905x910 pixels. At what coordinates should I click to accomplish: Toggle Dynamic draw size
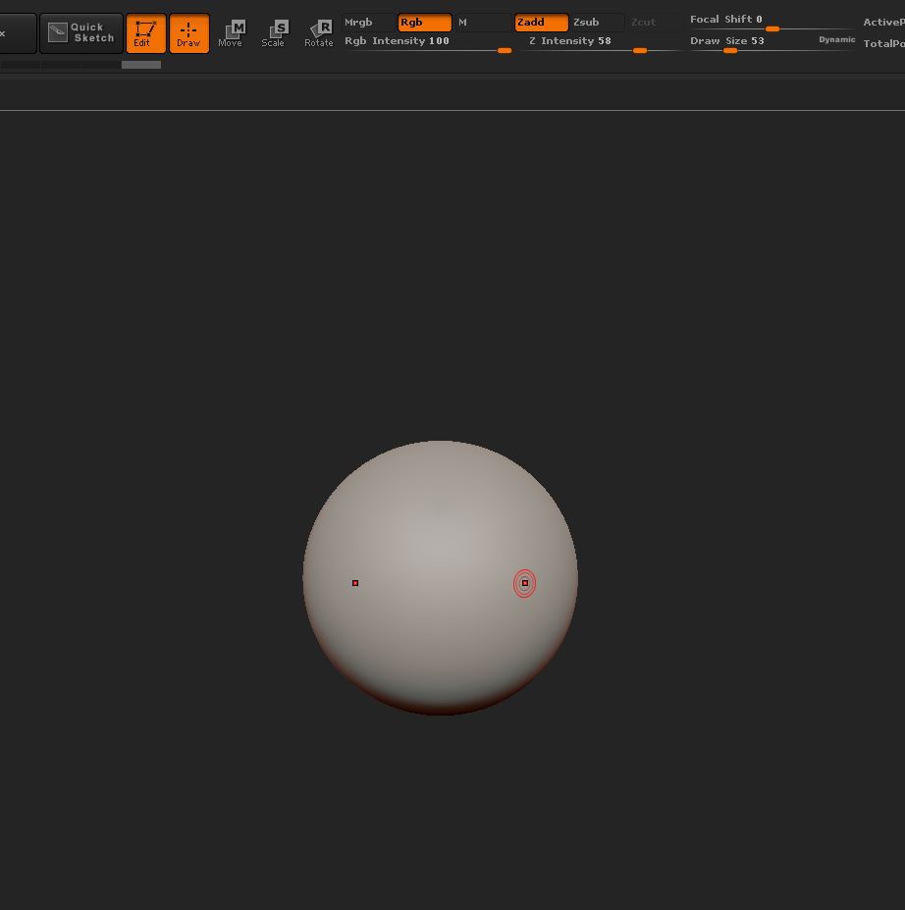pos(836,39)
